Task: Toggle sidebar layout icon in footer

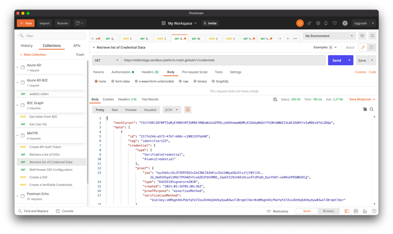Action: click(x=347, y=211)
